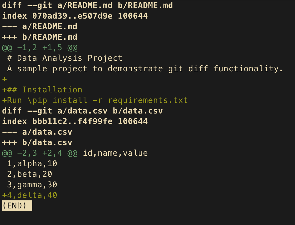Viewport: 295px width, 225px height.
Task: Click the @@ -1,2 +1,5 @@ hunk header
Action: pos(40,47)
